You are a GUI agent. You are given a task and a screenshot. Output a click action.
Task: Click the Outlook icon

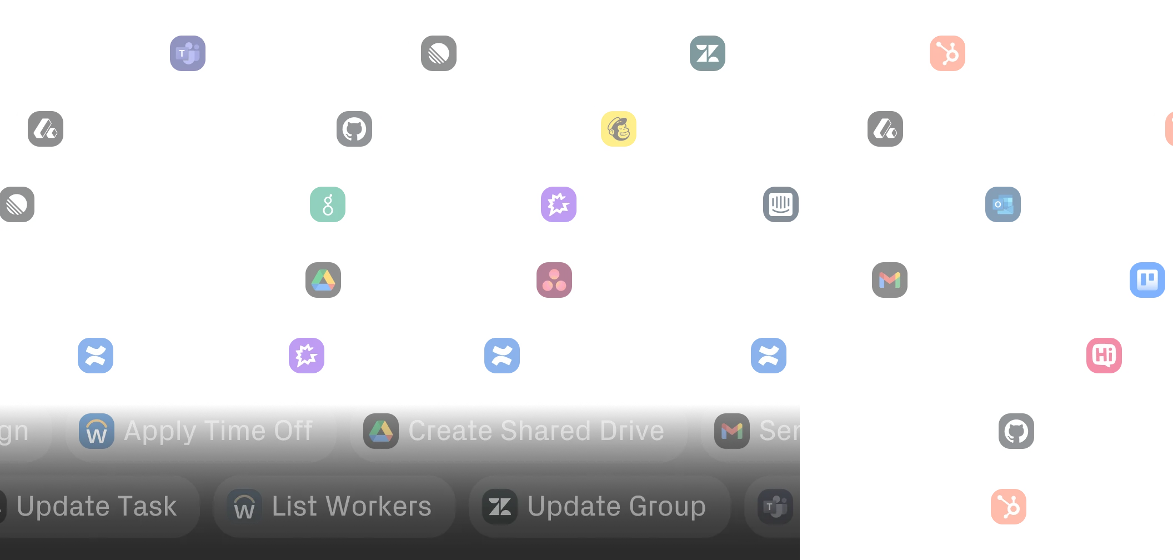pyautogui.click(x=1003, y=204)
